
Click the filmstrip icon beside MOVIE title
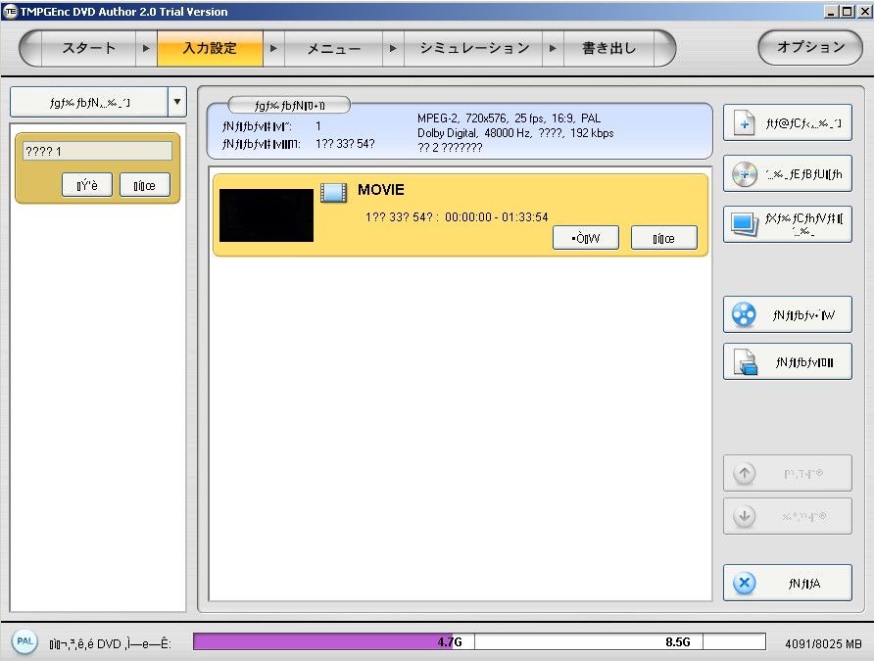pos(334,192)
